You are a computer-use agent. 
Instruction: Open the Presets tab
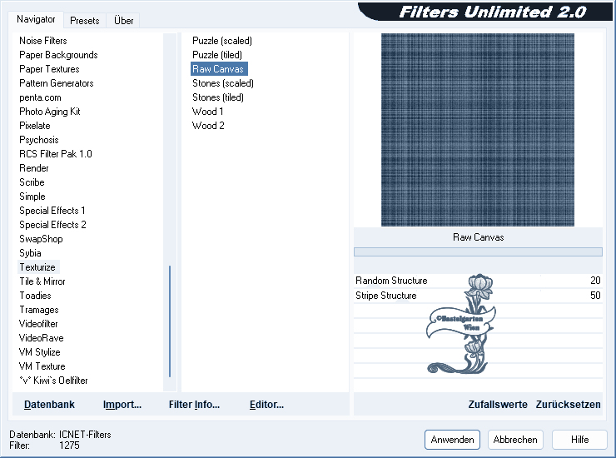coord(84,21)
